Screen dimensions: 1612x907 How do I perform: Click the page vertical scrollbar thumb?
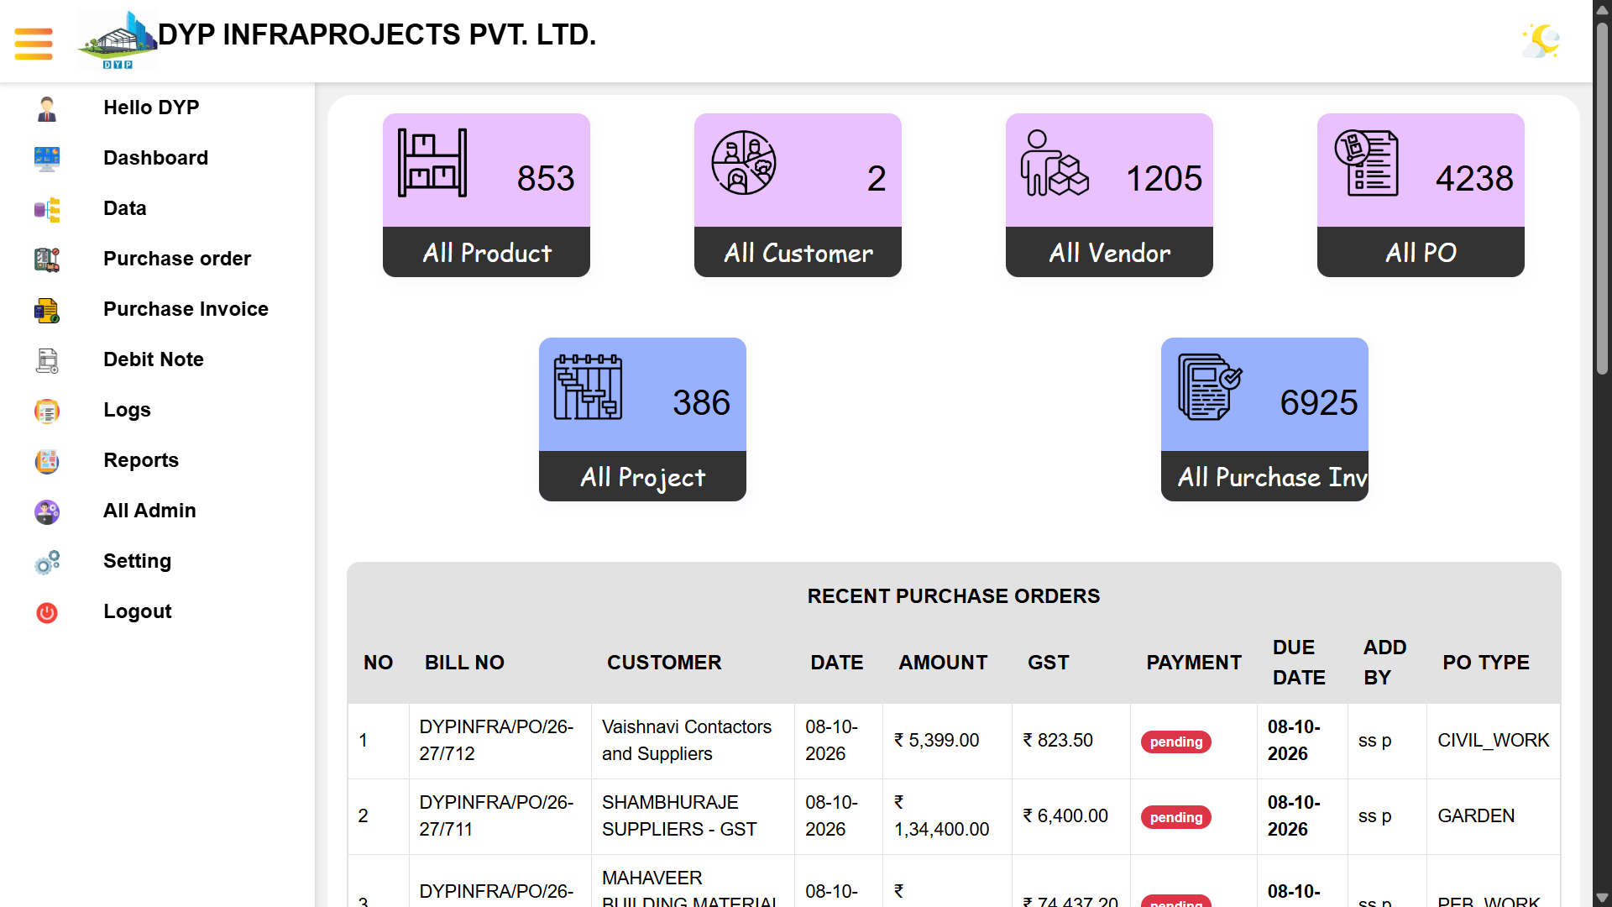(x=1602, y=197)
